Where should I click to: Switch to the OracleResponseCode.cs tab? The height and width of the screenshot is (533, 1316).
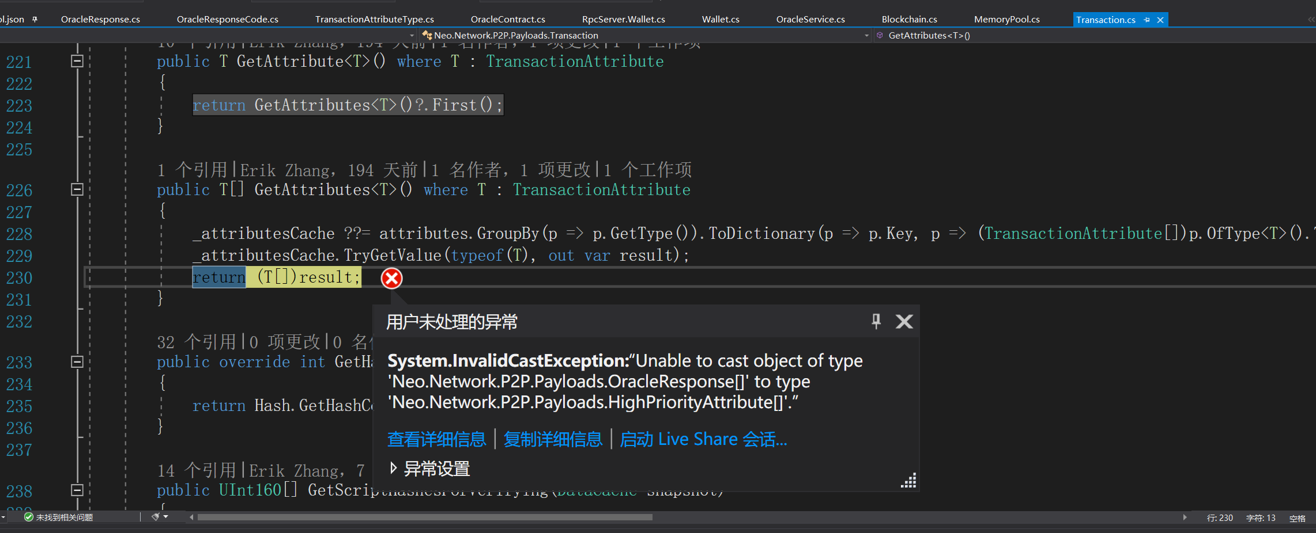[228, 19]
